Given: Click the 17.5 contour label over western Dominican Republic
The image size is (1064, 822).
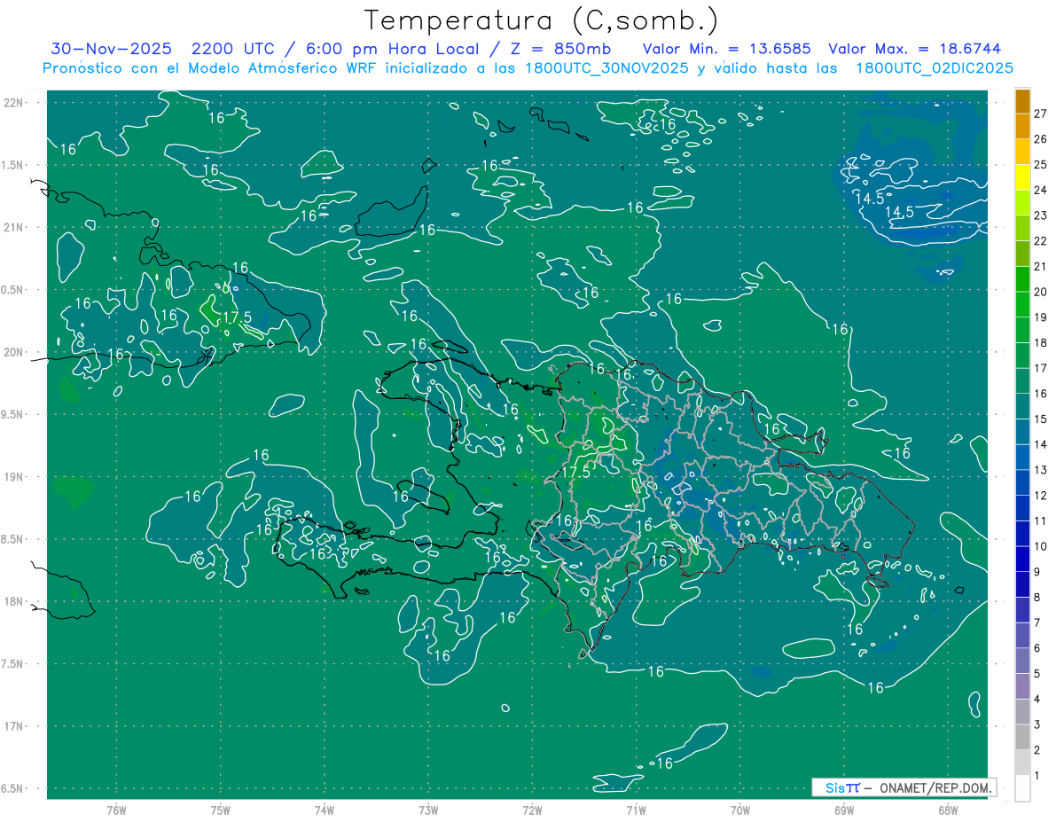Looking at the screenshot, I should pyautogui.click(x=576, y=473).
